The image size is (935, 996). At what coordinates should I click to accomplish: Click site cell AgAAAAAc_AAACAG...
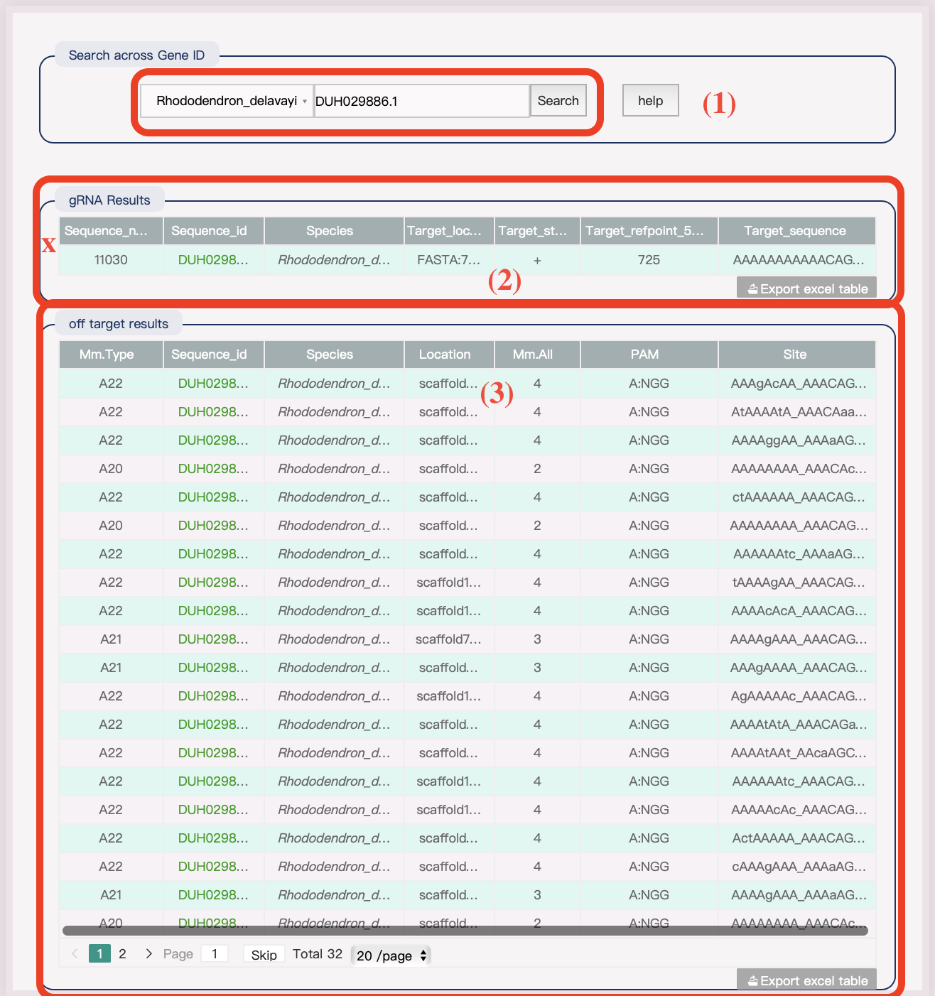coord(796,696)
